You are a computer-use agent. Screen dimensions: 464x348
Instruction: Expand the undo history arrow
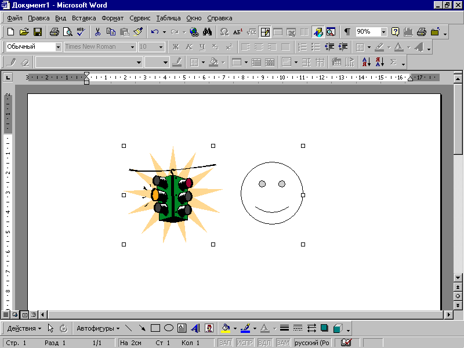pyautogui.click(x=164, y=32)
